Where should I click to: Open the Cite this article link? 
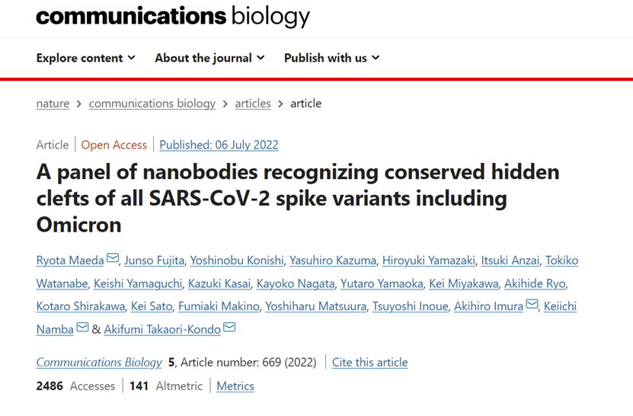pos(369,362)
